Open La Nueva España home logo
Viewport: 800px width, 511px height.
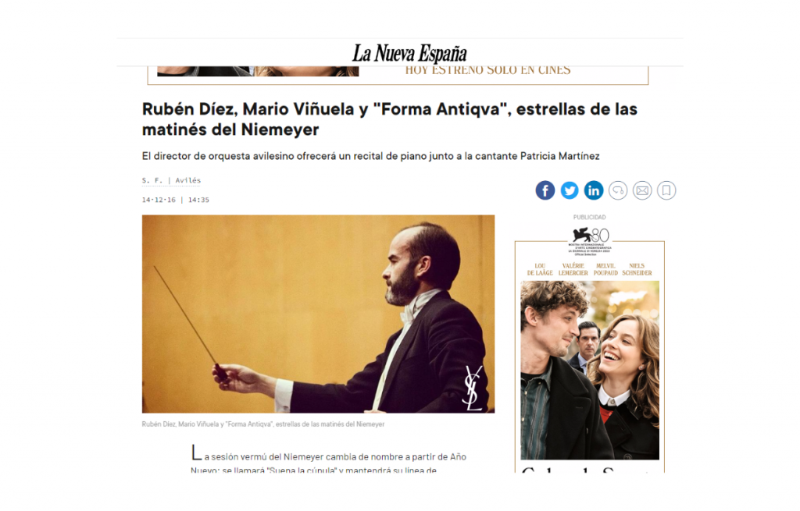[409, 53]
